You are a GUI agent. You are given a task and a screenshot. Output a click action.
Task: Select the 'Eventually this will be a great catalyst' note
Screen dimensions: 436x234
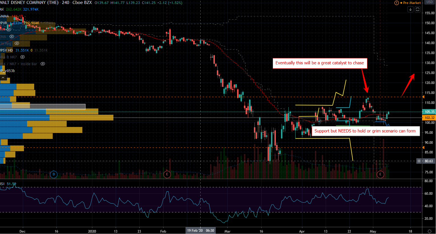(x=320, y=63)
